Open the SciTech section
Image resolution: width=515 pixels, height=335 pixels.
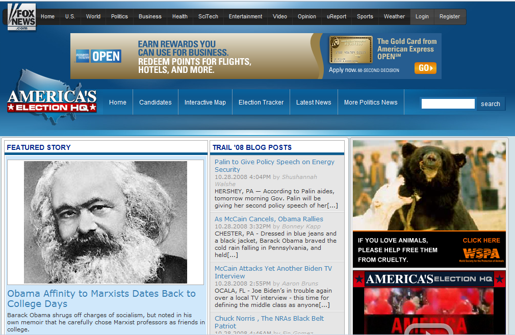208,16
